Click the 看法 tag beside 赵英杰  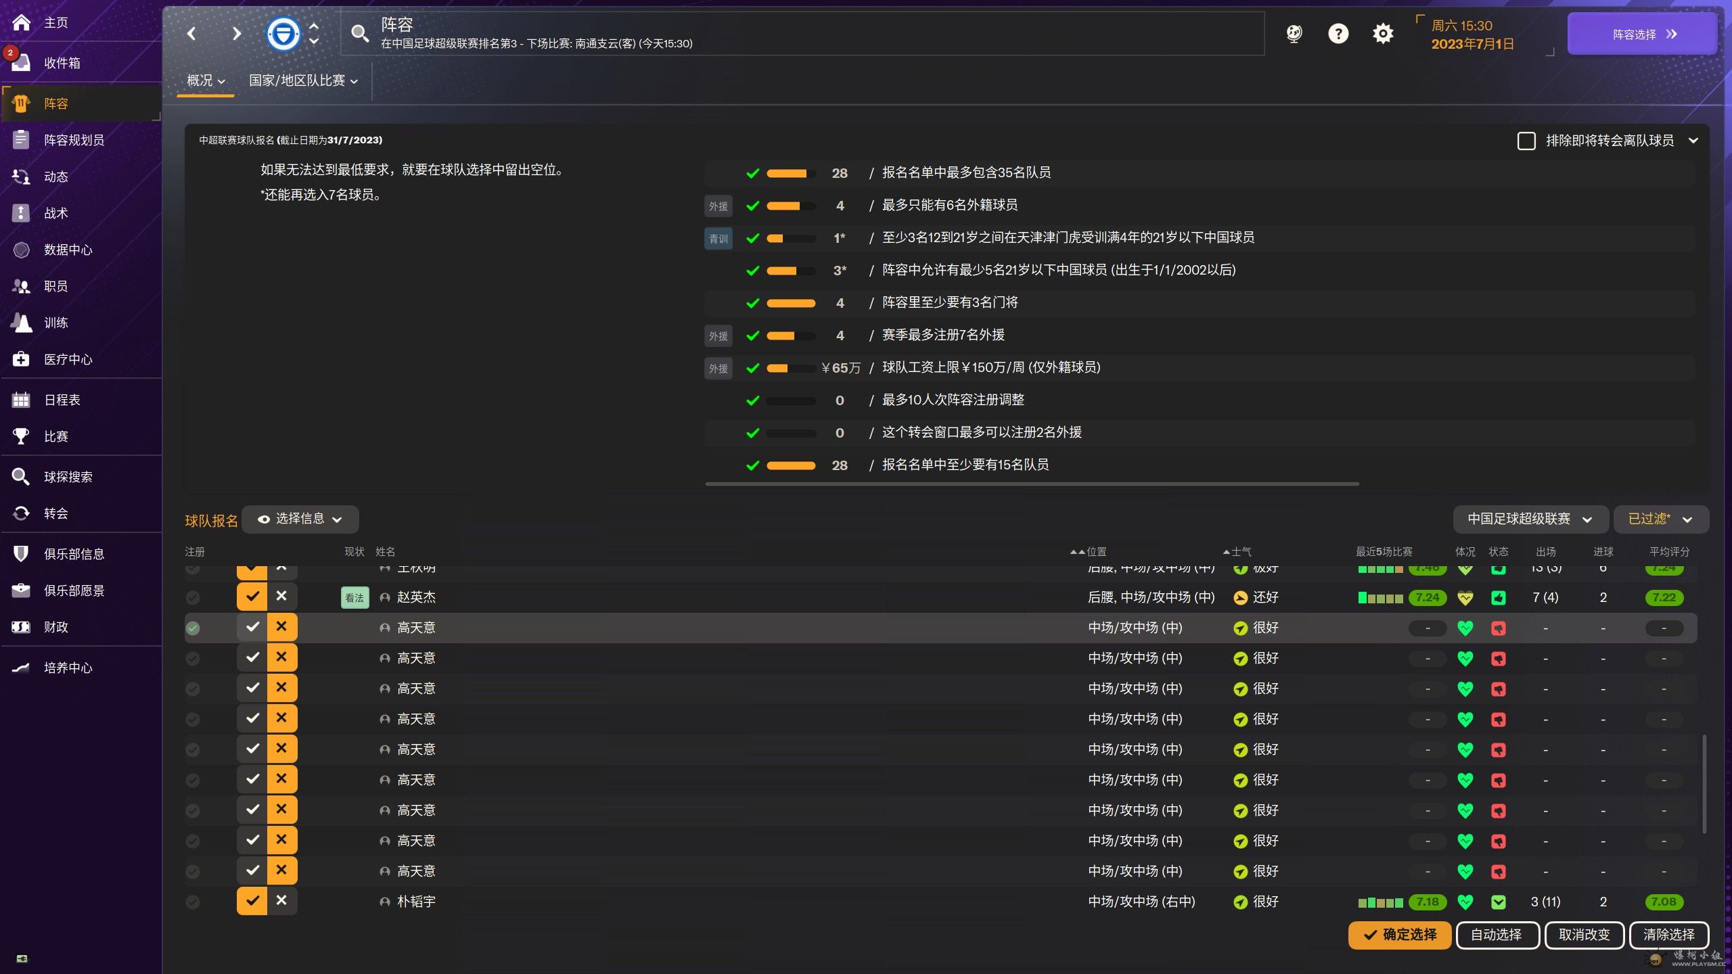click(x=355, y=597)
